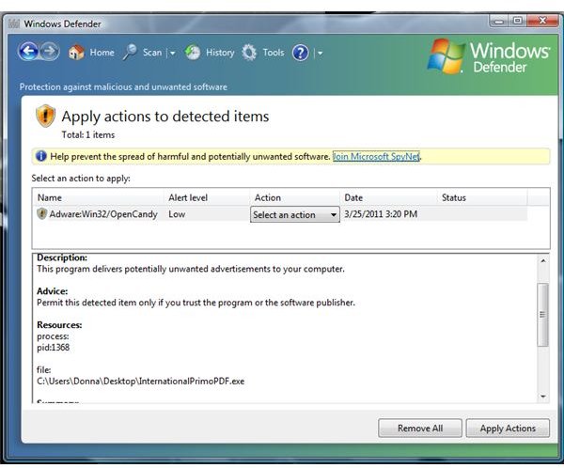Select the Adware:Win32/OpenCandy row
The width and height of the screenshot is (564, 468).
click(280, 214)
